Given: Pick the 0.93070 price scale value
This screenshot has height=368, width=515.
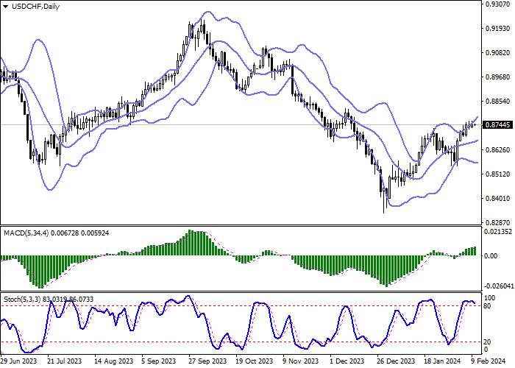Looking at the screenshot, I should coord(498,4).
